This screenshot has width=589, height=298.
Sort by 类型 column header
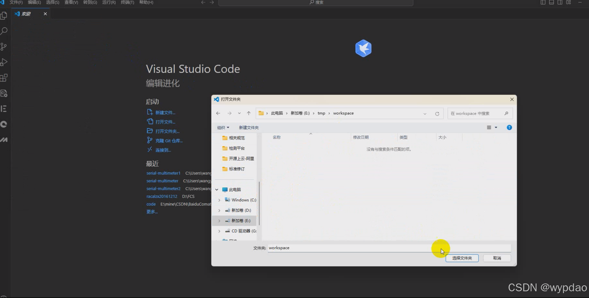[x=403, y=138]
